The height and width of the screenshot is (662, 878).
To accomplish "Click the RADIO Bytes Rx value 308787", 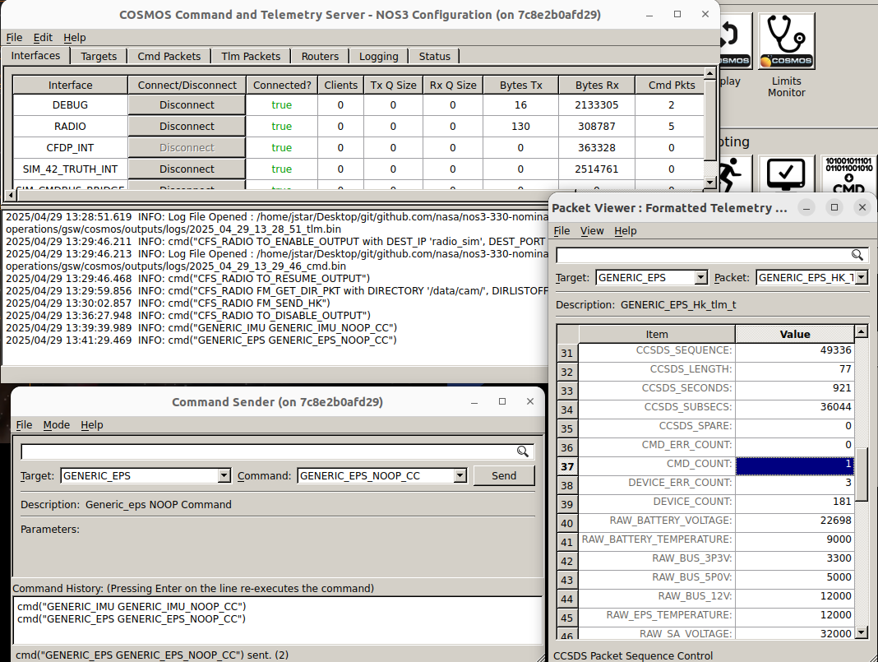I will (x=597, y=126).
